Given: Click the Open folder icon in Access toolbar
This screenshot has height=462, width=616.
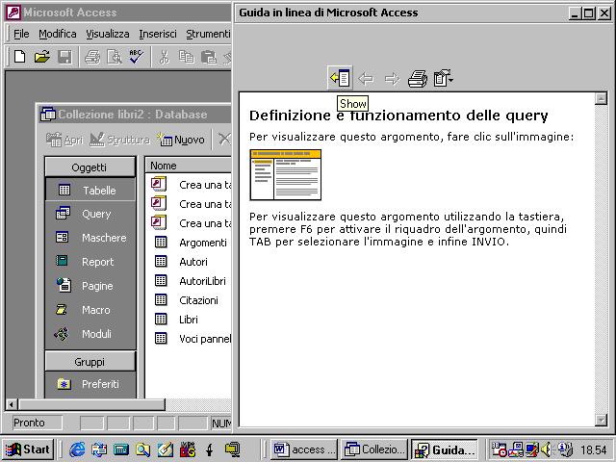Looking at the screenshot, I should point(42,57).
